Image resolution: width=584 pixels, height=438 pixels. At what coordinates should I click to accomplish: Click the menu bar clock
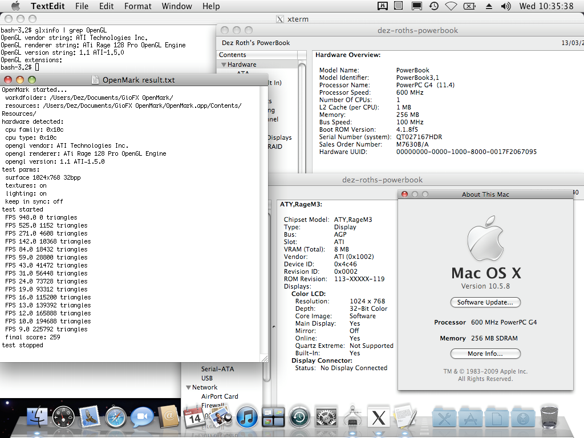(x=546, y=6)
